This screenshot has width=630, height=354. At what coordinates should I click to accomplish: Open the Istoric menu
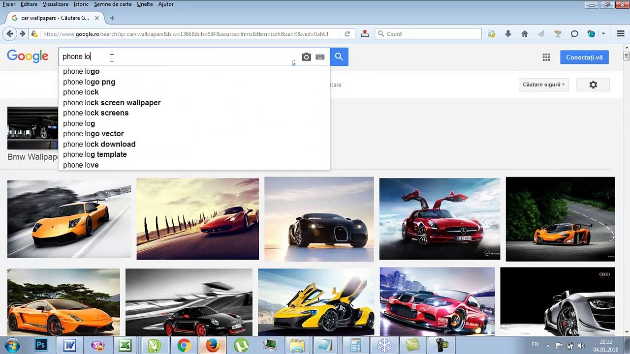pos(81,4)
